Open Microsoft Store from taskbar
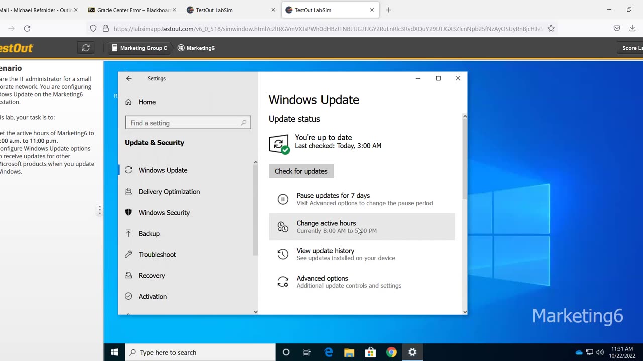The image size is (643, 361). [370, 352]
